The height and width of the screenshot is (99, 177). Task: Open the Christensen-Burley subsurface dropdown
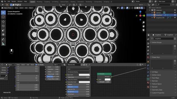click(x=79, y=72)
